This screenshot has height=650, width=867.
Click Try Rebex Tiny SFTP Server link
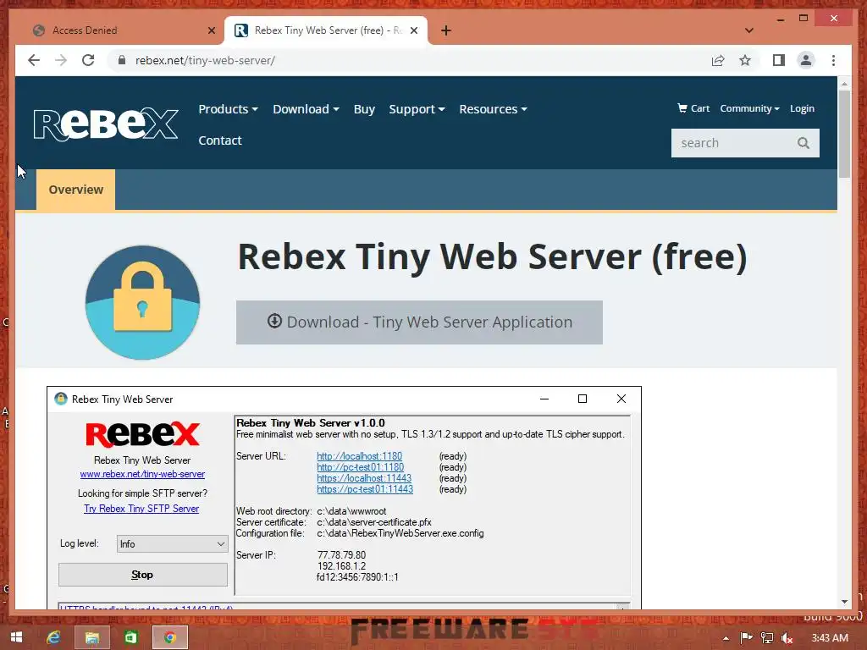coord(141,509)
